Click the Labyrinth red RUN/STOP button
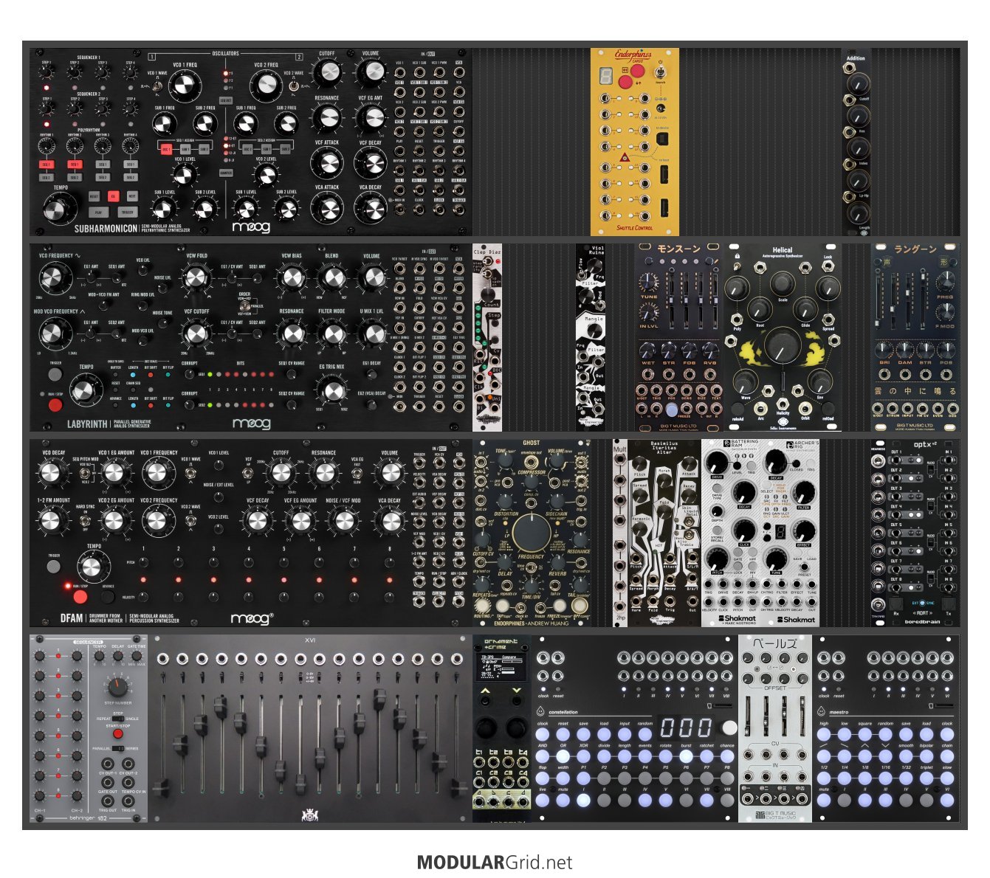This screenshot has width=990, height=878. click(55, 405)
